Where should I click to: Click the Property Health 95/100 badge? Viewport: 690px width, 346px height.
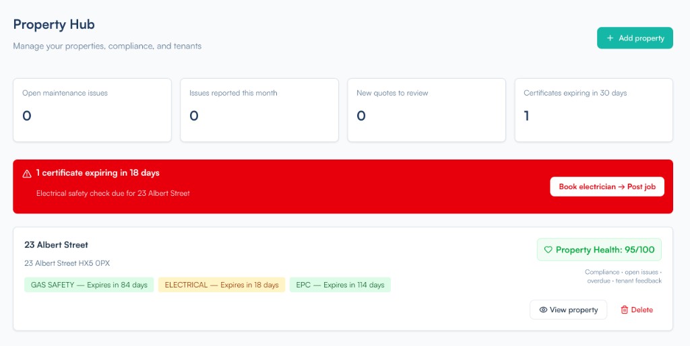[599, 250]
